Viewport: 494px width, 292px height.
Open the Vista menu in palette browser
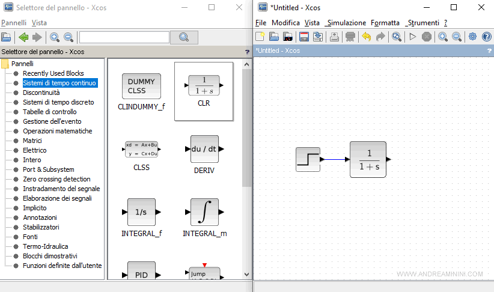[39, 23]
